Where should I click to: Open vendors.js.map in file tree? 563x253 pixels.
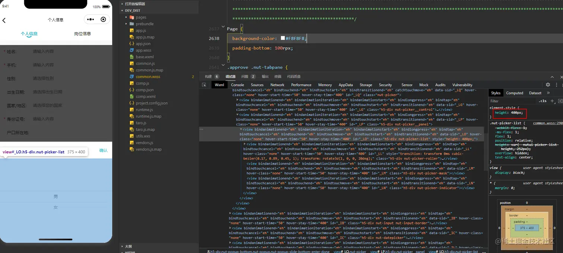(149, 149)
